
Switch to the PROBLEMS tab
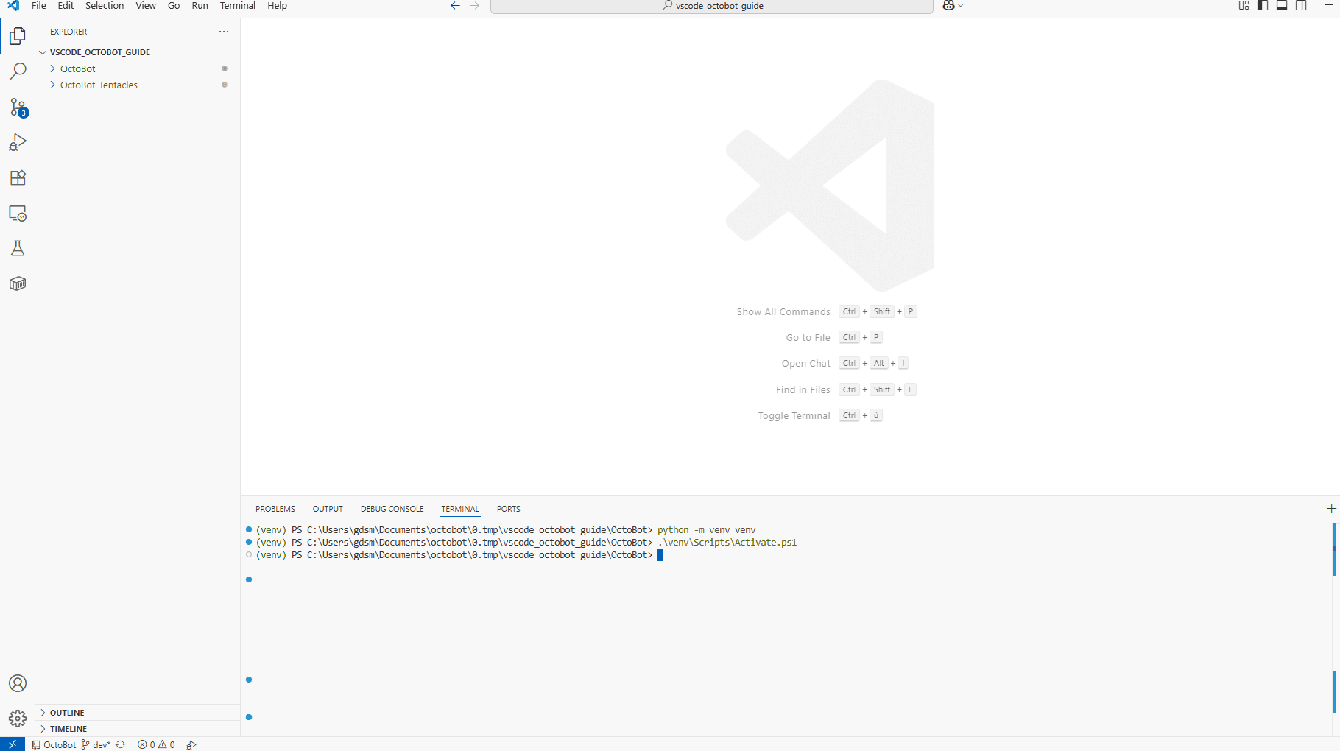(275, 509)
